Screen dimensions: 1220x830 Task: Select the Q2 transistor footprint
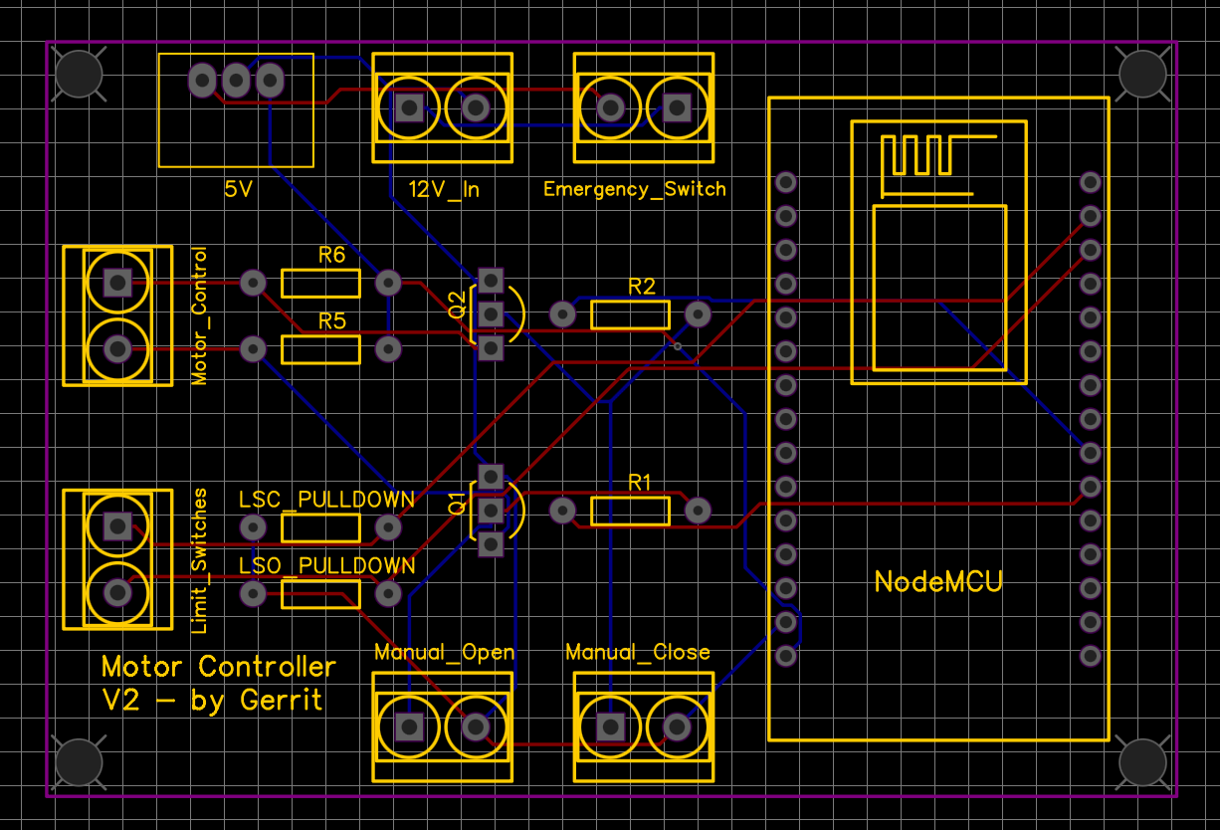[490, 313]
